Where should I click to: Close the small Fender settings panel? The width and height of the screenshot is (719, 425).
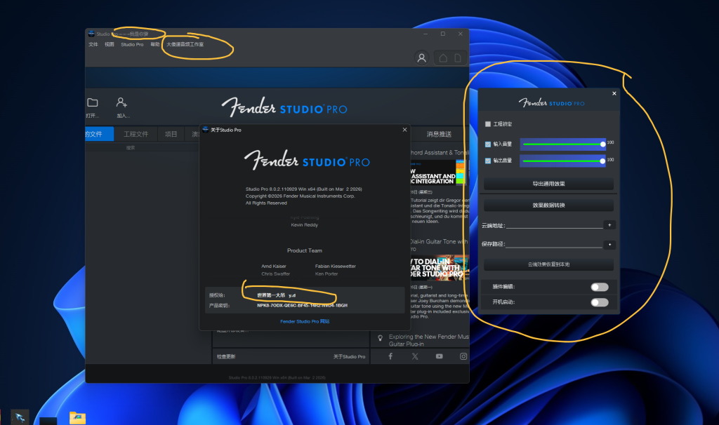click(614, 93)
